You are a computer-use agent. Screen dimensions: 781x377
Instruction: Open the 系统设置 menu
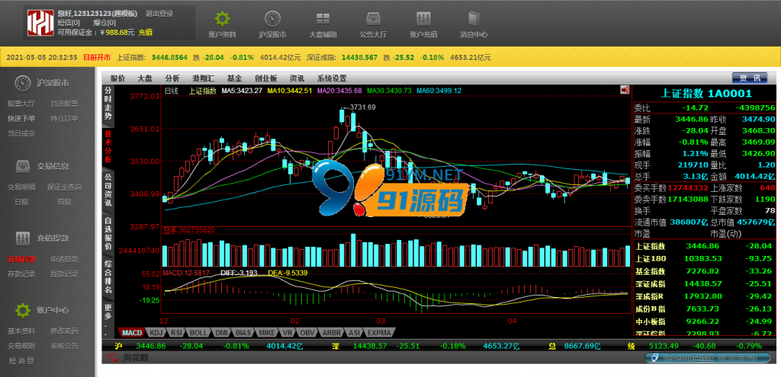tap(332, 78)
